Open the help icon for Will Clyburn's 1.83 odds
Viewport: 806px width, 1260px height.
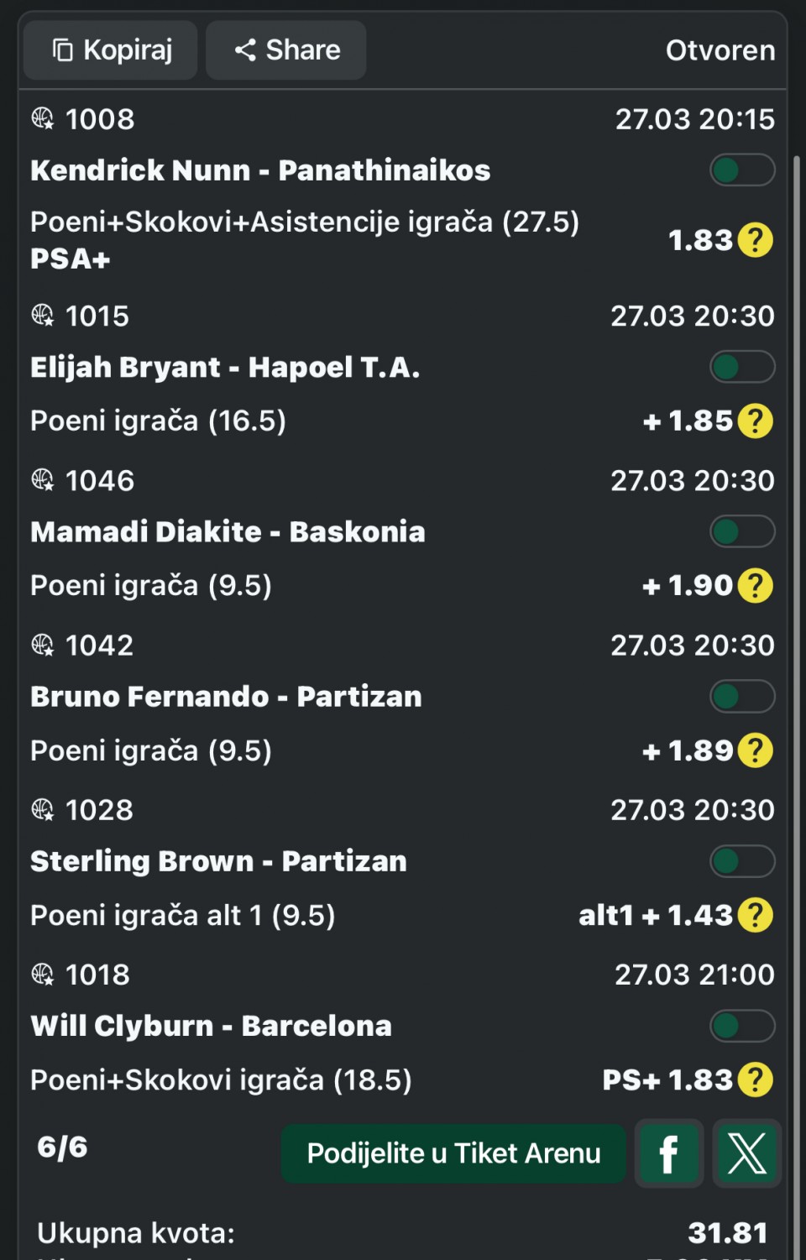point(755,1080)
